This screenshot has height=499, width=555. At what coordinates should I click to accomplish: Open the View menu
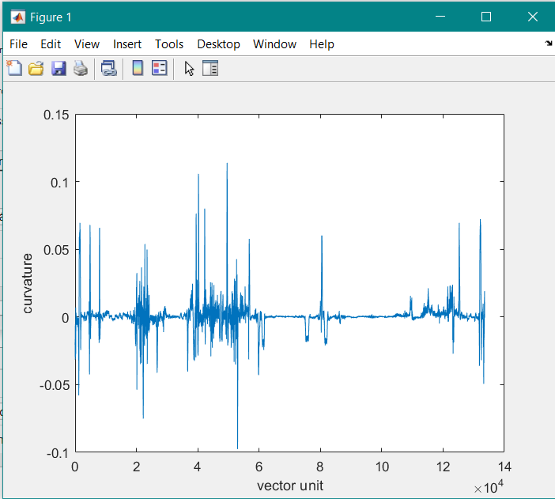87,44
